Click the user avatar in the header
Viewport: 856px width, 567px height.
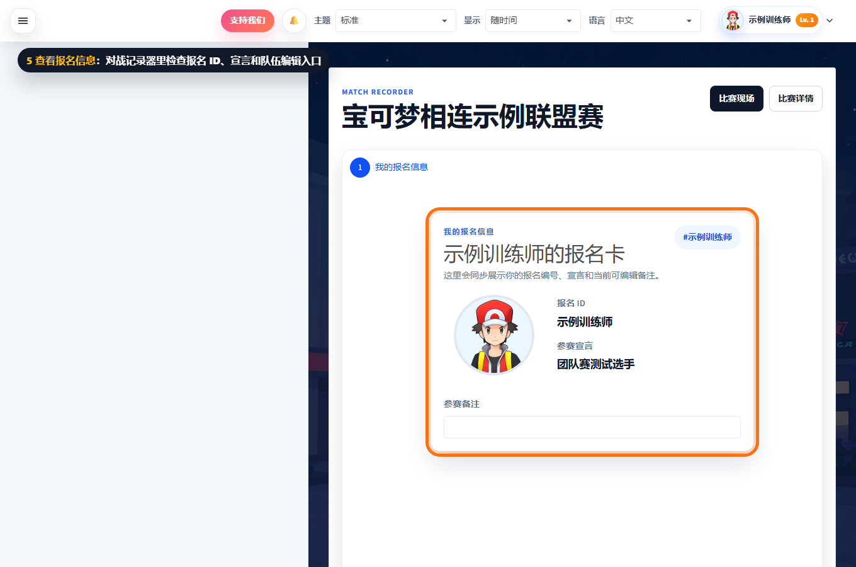[x=732, y=20]
